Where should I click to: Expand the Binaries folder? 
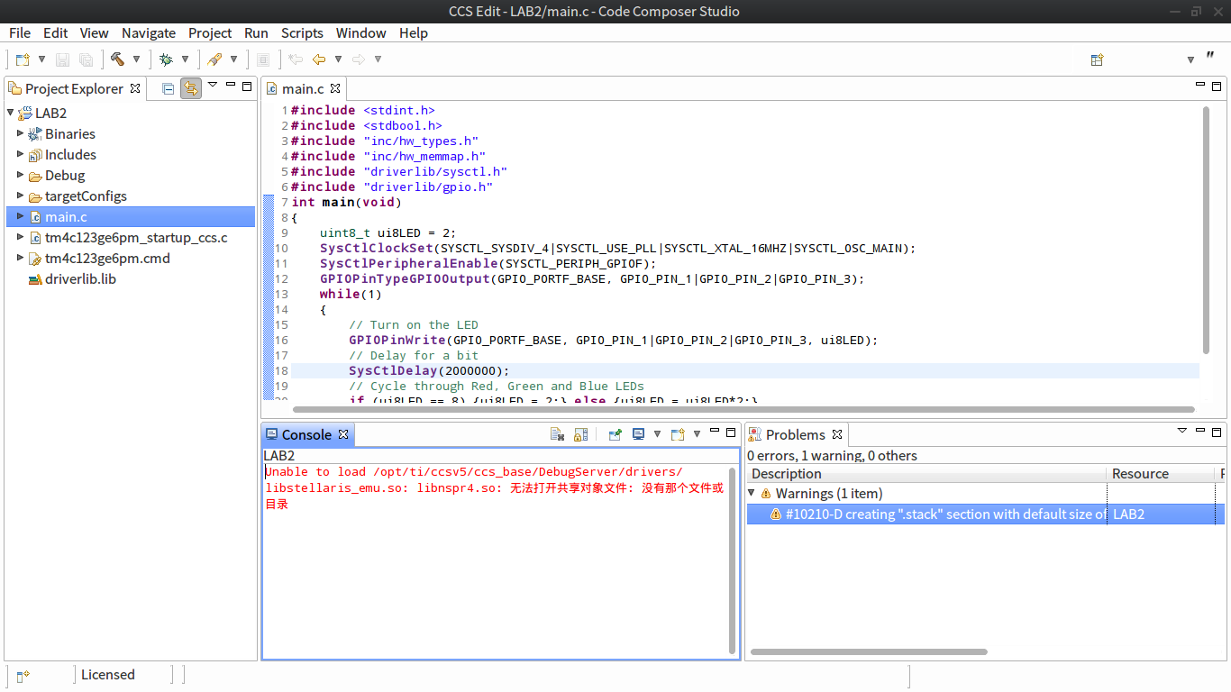point(21,133)
